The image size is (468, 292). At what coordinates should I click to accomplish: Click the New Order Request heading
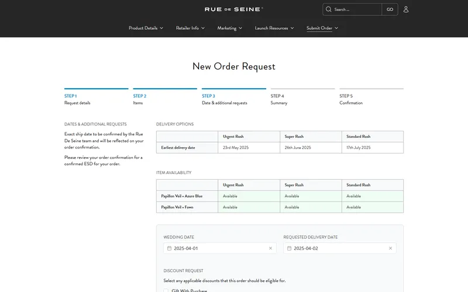(x=233, y=67)
